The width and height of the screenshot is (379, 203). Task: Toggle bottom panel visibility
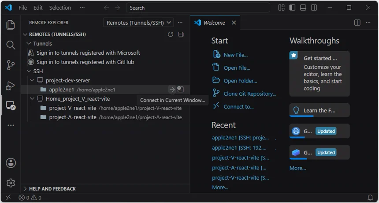[x=303, y=8]
